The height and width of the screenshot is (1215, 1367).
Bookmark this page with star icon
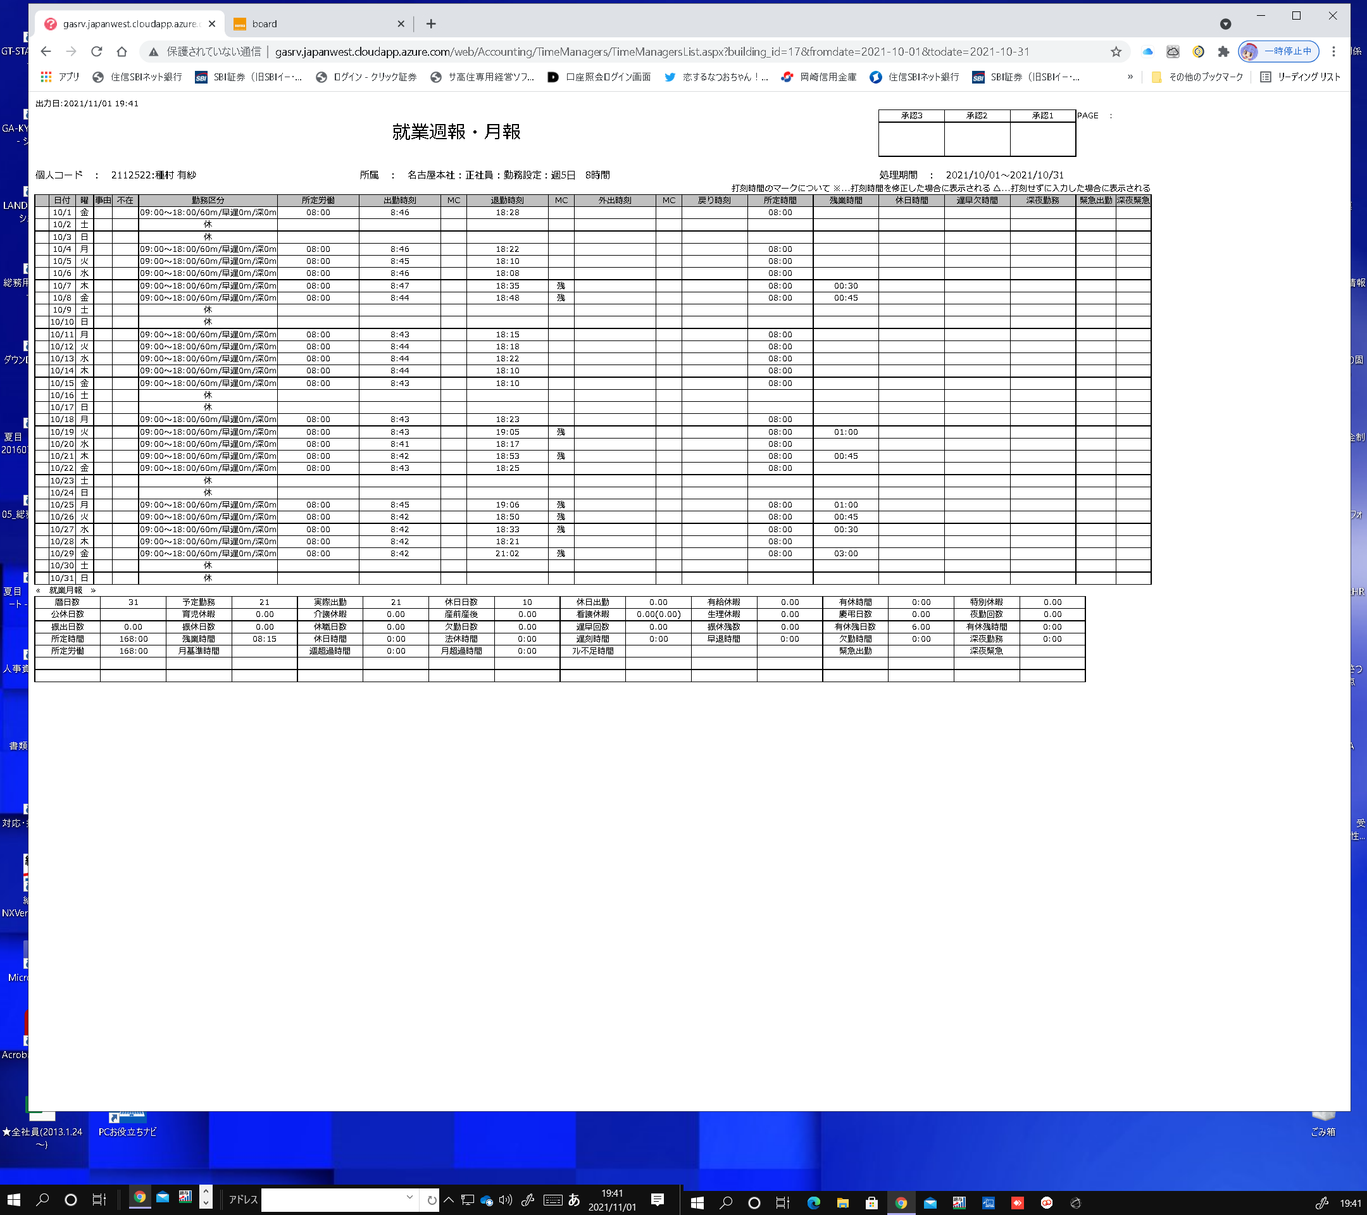click(1116, 51)
